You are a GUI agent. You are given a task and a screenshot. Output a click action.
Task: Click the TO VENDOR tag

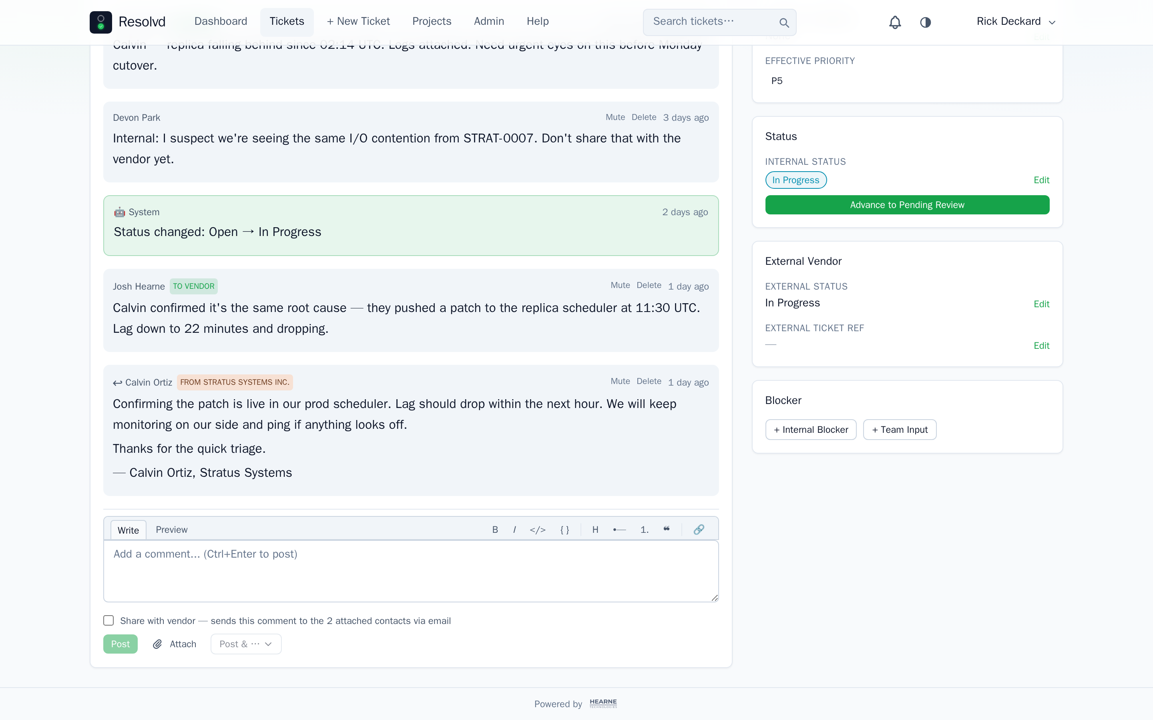click(x=193, y=286)
